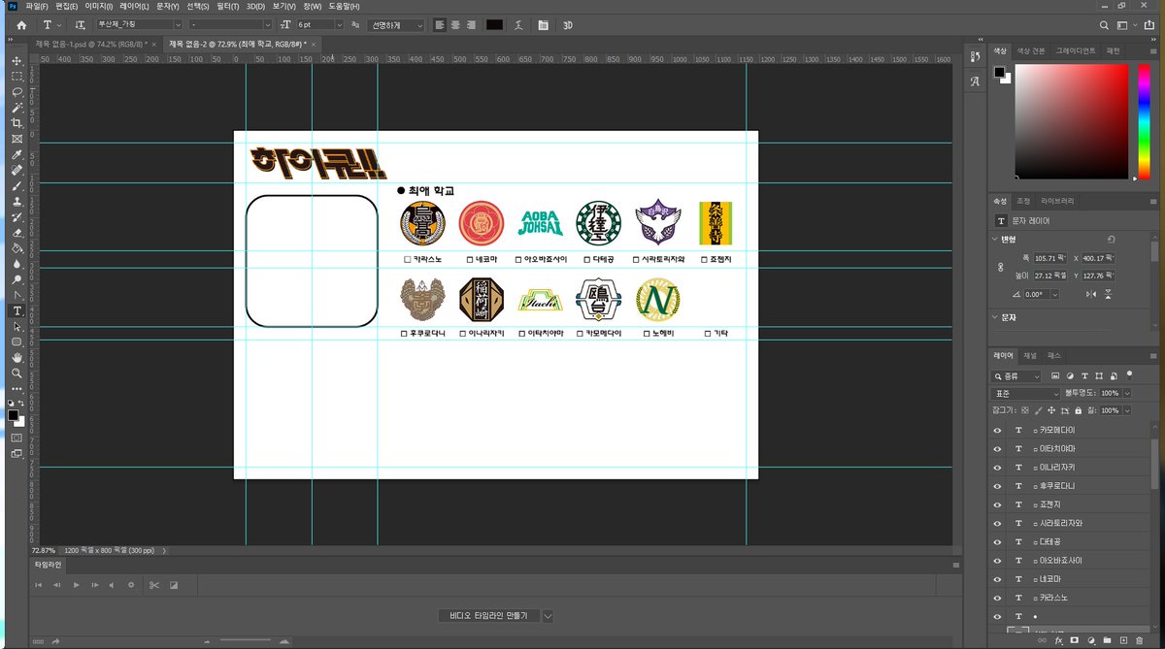Select the Lasso tool
The height and width of the screenshot is (649, 1165).
pos(17,92)
